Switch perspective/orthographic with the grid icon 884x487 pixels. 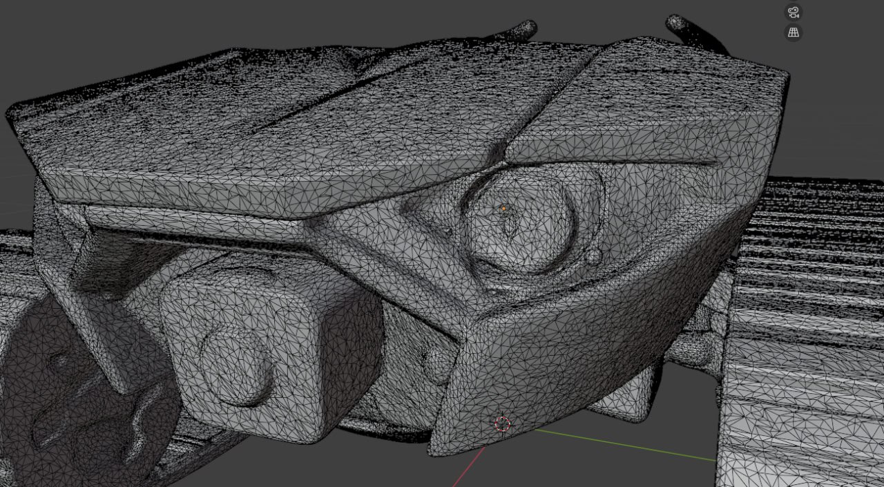(794, 32)
